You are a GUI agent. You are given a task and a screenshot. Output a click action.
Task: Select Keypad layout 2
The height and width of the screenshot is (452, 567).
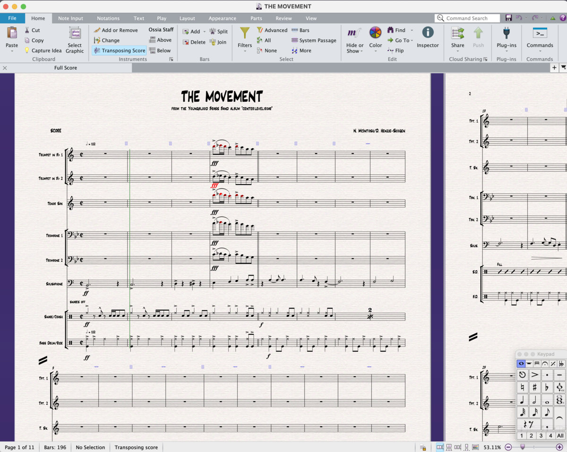point(531,435)
